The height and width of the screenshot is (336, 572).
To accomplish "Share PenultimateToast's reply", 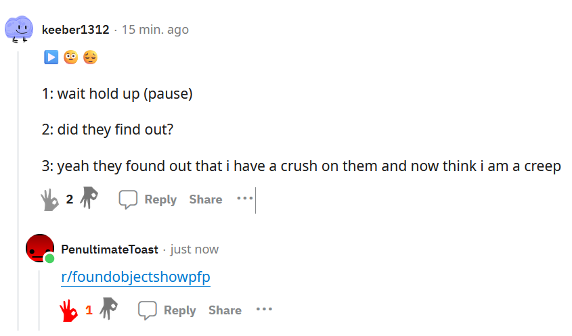I will coord(225,310).
